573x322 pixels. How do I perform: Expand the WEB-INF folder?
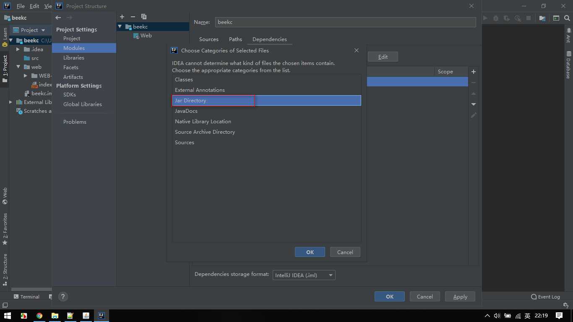[26, 75]
